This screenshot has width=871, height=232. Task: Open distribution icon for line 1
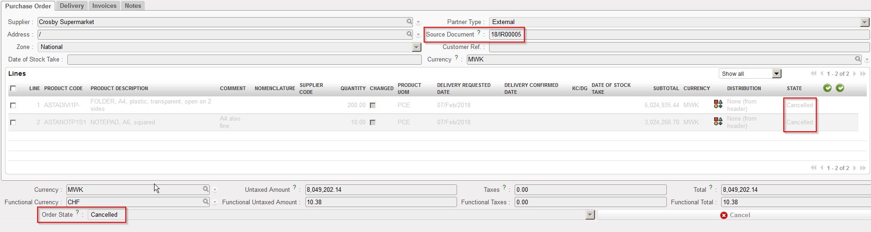click(718, 104)
